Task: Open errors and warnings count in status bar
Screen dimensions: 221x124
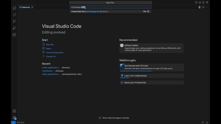Action: [21, 123]
